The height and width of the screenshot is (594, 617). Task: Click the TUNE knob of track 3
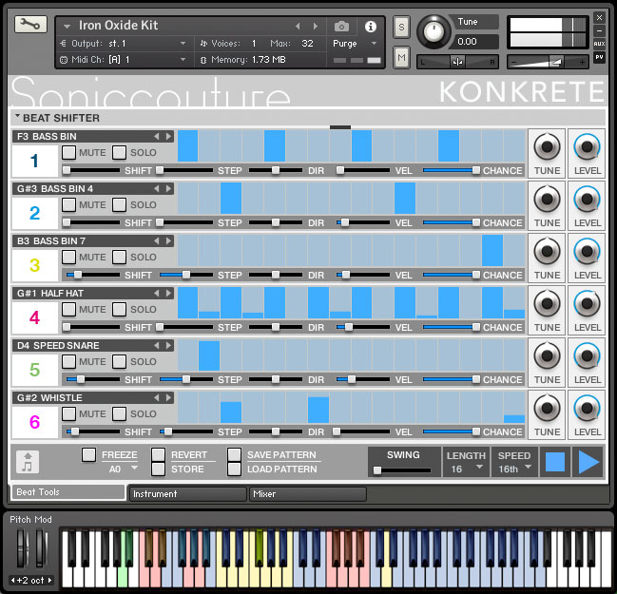click(547, 251)
